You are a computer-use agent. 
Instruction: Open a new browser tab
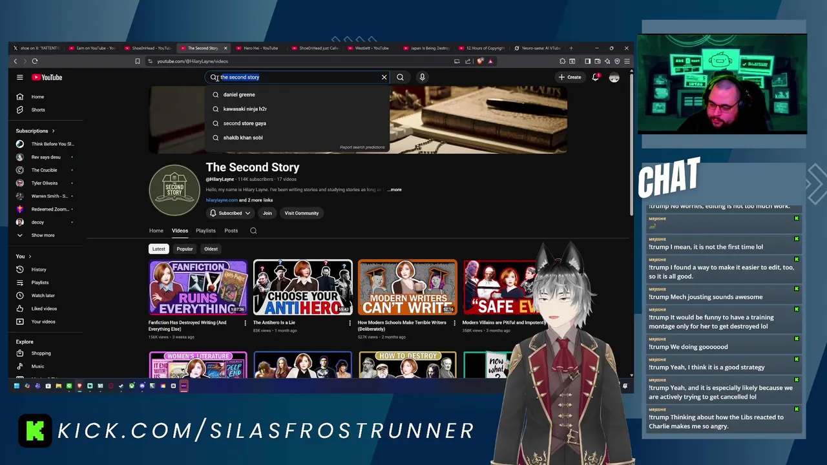571,48
